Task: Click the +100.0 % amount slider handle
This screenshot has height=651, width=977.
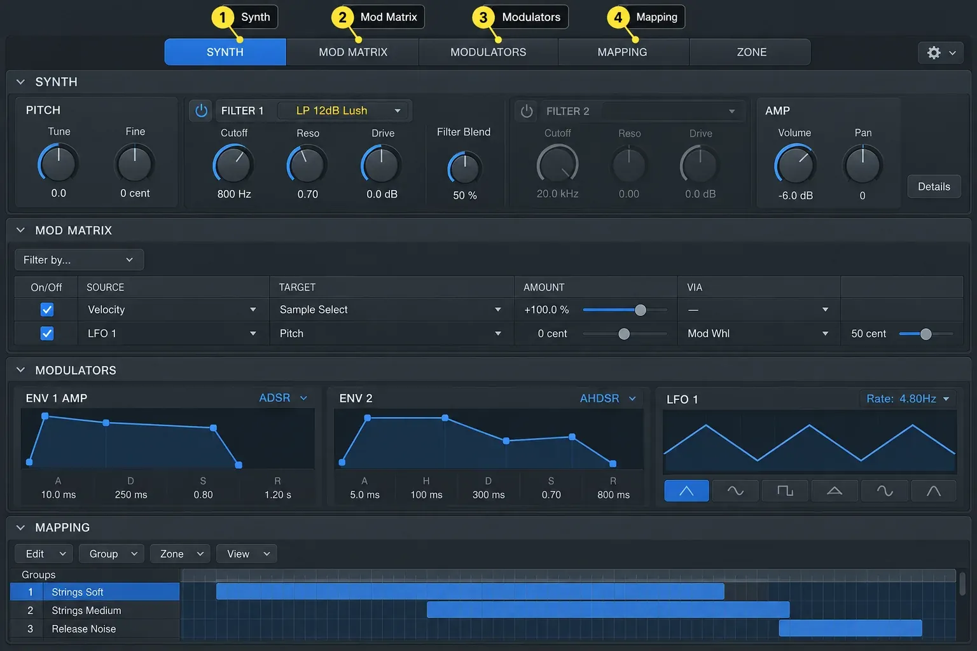Action: (641, 310)
